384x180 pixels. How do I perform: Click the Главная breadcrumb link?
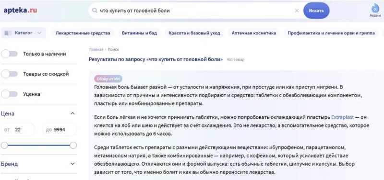(96, 49)
